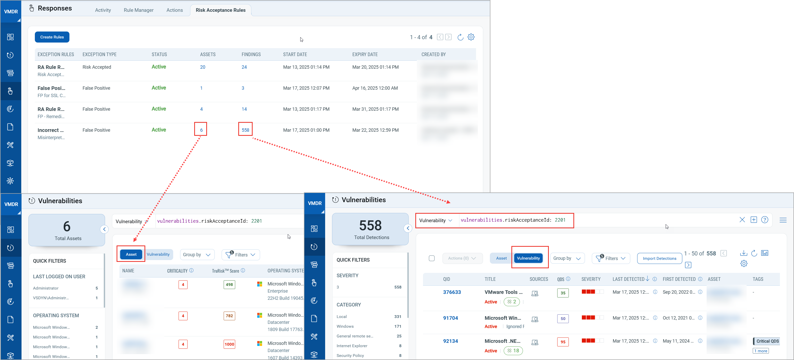Switch to the Activity tab
The height and width of the screenshot is (360, 794).
[x=103, y=10]
